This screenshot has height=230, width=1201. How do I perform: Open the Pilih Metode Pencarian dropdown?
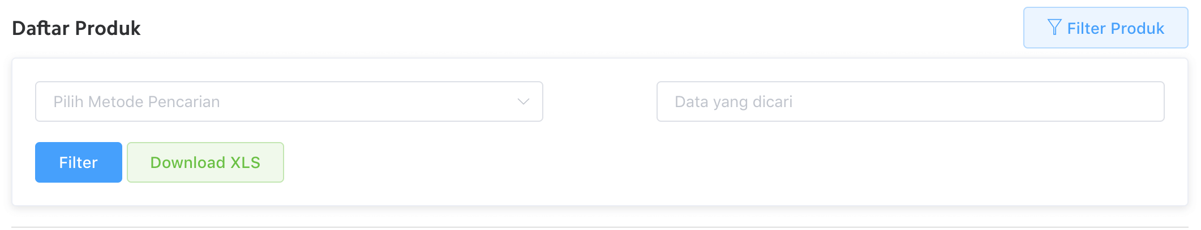tap(289, 101)
